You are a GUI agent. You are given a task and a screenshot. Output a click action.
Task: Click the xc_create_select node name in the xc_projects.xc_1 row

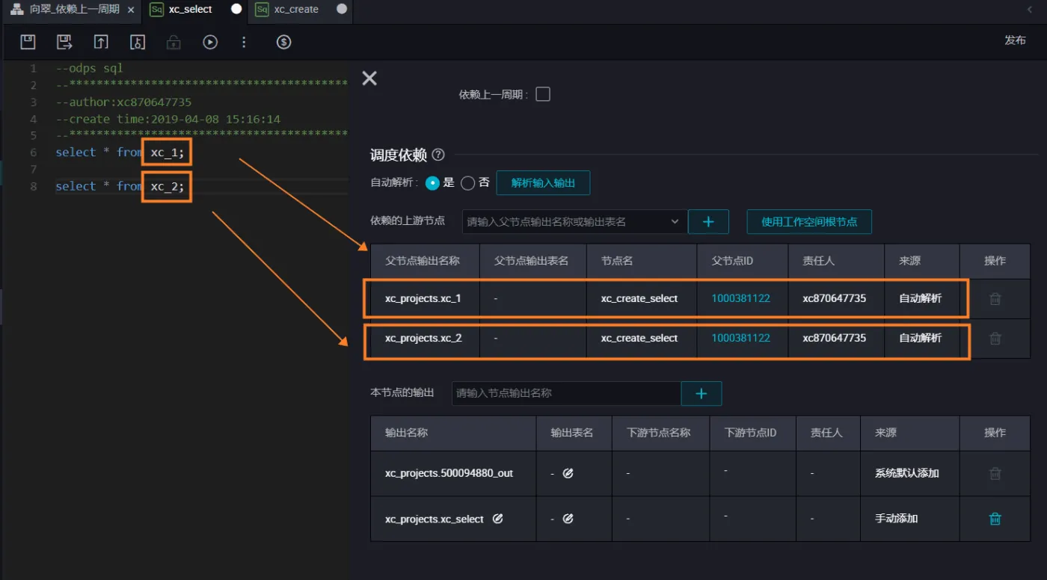point(639,298)
